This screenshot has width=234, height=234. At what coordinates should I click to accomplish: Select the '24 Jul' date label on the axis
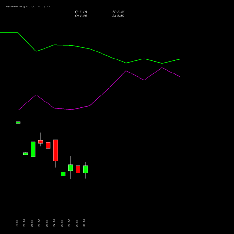point(54,223)
